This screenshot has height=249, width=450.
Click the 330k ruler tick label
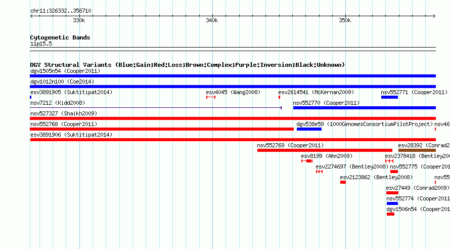pos(79,21)
